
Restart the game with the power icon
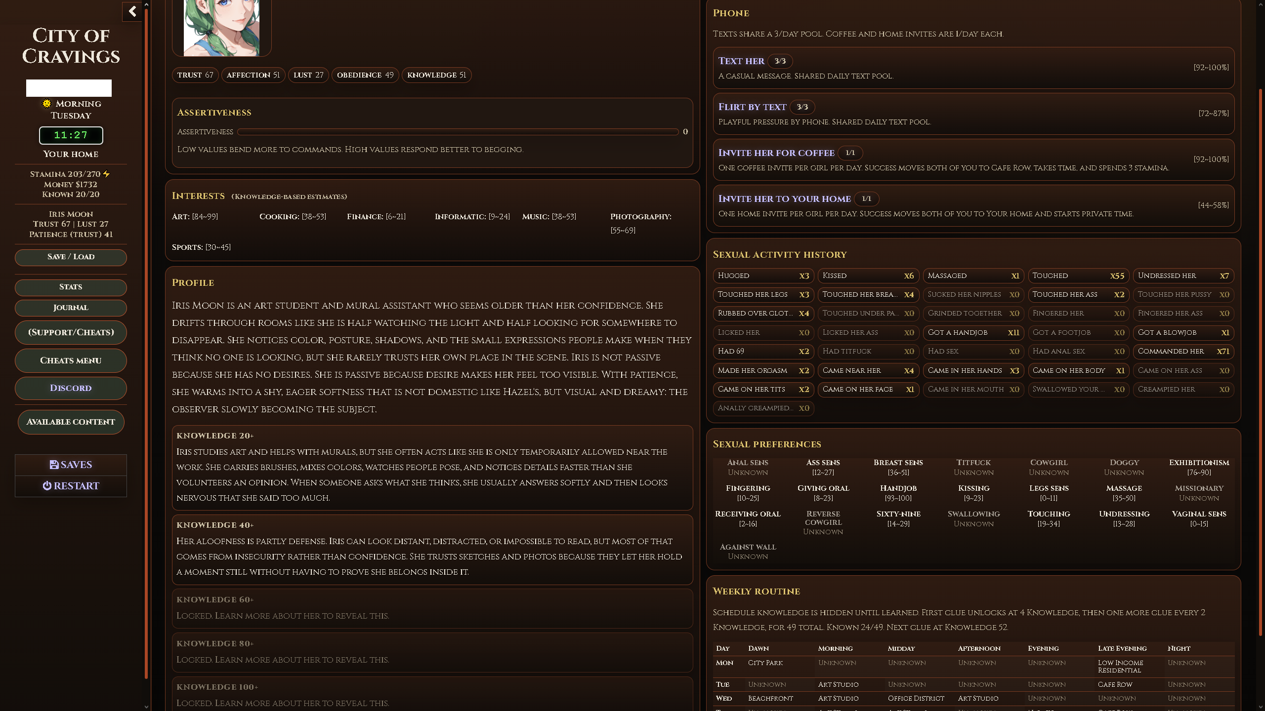point(71,486)
